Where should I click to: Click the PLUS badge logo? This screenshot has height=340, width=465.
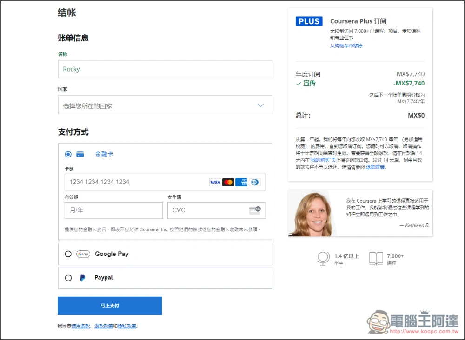pyautogui.click(x=309, y=21)
